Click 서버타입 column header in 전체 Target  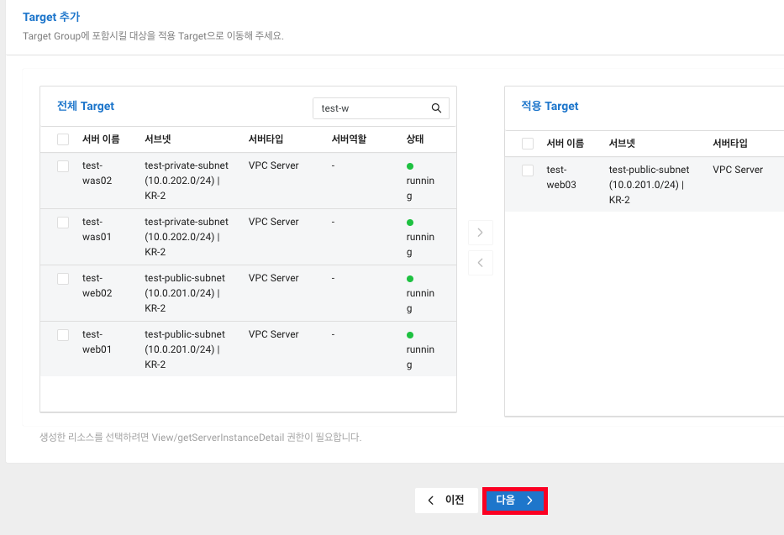tap(266, 139)
